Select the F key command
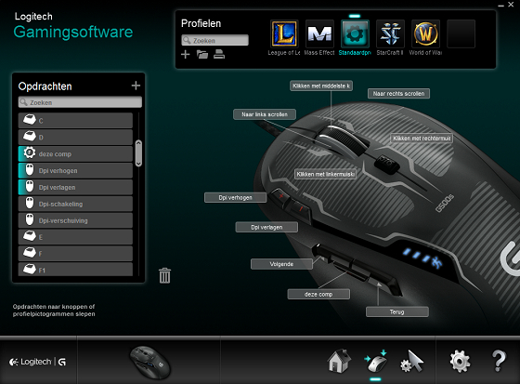This screenshot has height=384, width=520. (x=75, y=254)
